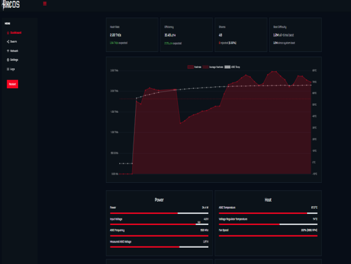The width and height of the screenshot is (351, 264).
Task: Click the green expected hash rate text
Action: point(119,43)
